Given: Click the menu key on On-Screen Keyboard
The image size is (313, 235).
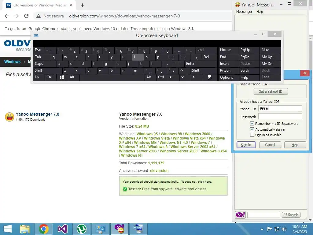Looking at the screenshot, I should tap(210, 77).
